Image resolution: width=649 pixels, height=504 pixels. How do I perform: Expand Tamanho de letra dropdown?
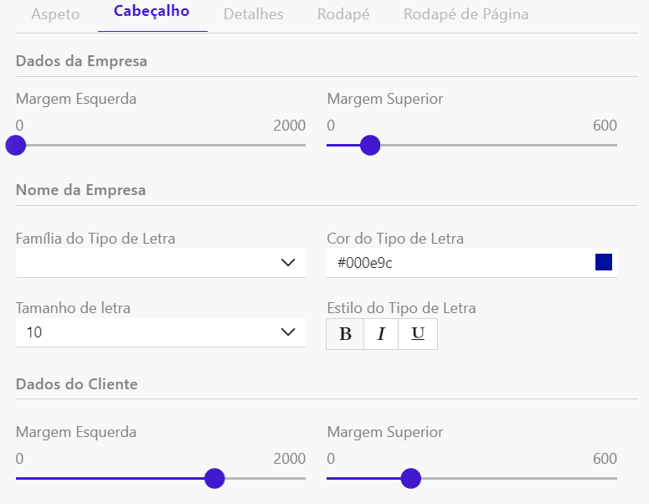160,332
